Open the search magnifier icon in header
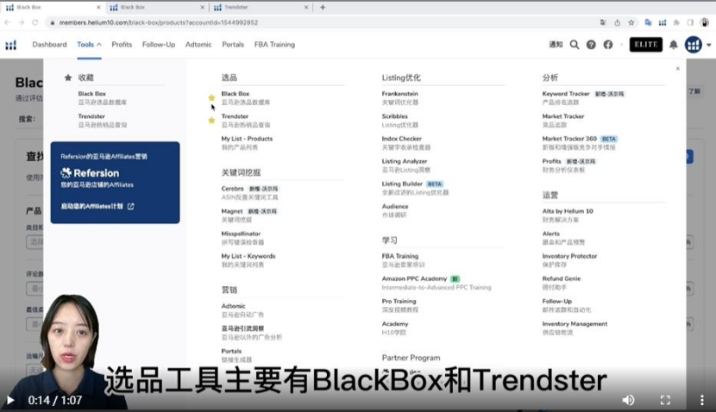The image size is (716, 412). [x=574, y=45]
